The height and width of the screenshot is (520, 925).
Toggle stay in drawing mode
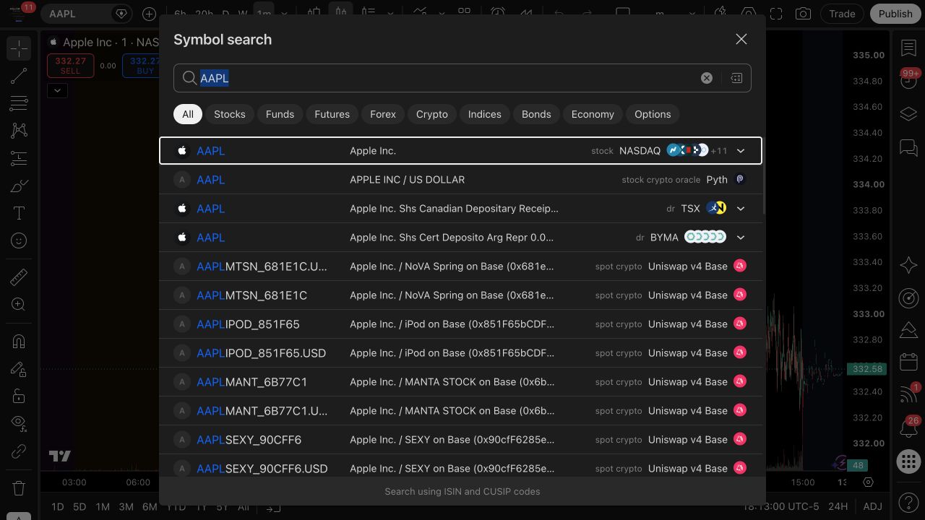pos(19,369)
